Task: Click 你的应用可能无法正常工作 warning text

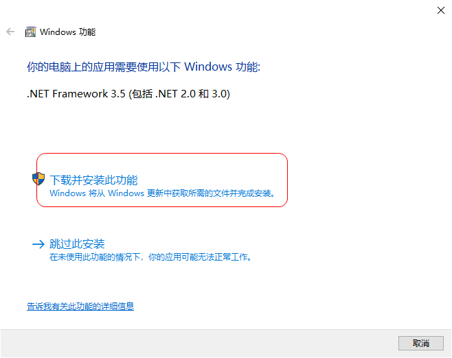Action: pos(198,256)
